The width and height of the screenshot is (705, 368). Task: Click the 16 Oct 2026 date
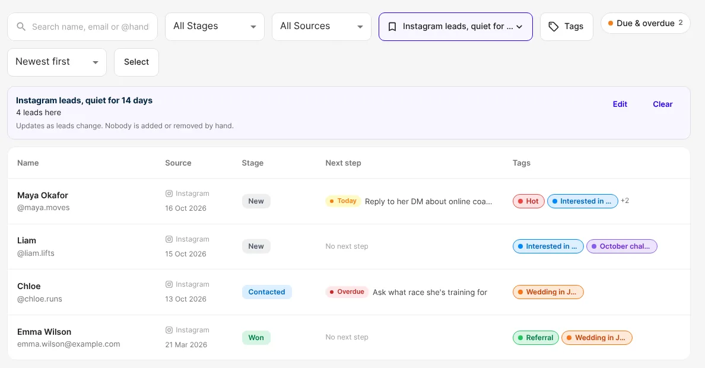(x=186, y=208)
